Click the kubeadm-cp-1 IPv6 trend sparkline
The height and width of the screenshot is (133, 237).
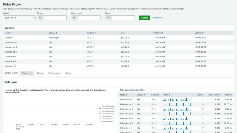tap(177, 104)
